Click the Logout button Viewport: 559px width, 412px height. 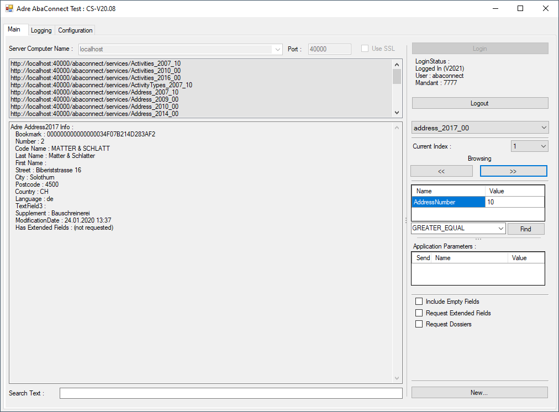click(x=480, y=103)
